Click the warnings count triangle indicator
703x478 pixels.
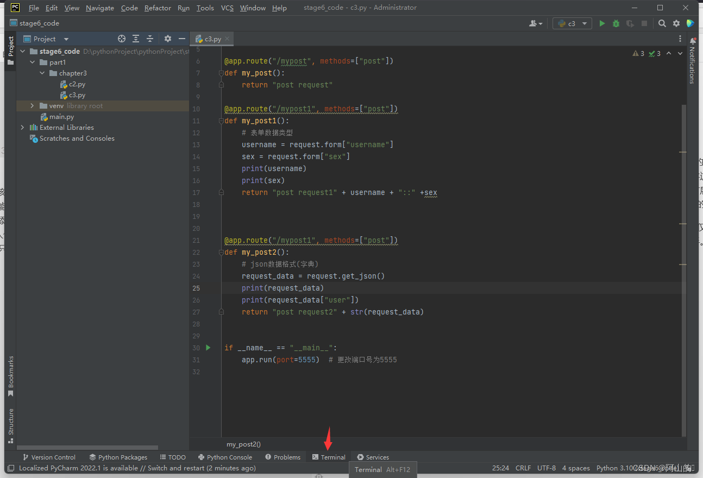[638, 53]
